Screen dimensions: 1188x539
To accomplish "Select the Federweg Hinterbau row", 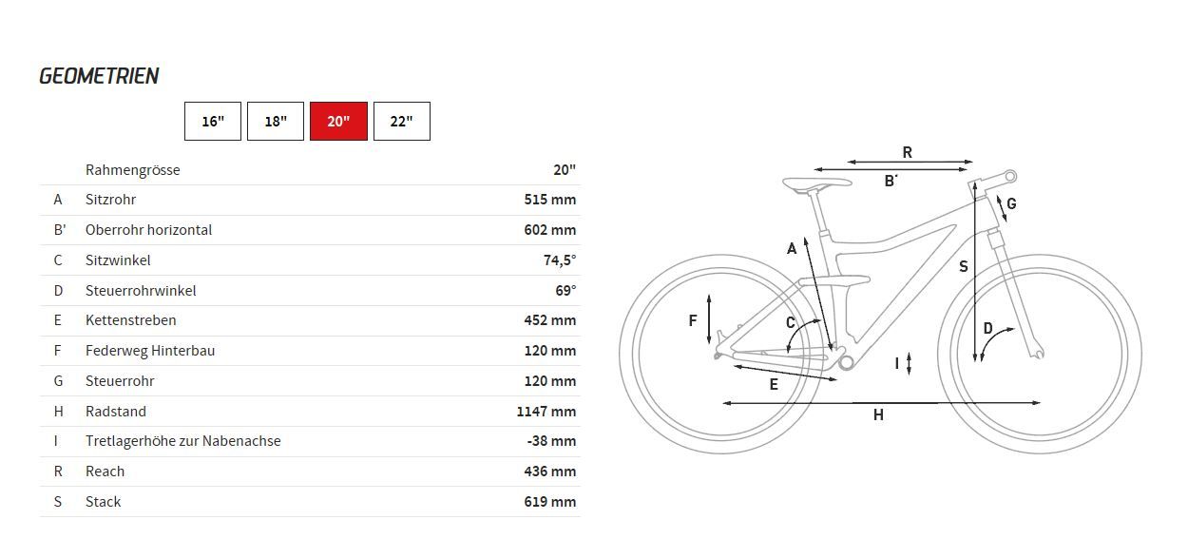I will coord(150,351).
